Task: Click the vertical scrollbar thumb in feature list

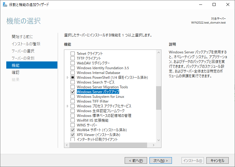Action: (x=158, y=98)
